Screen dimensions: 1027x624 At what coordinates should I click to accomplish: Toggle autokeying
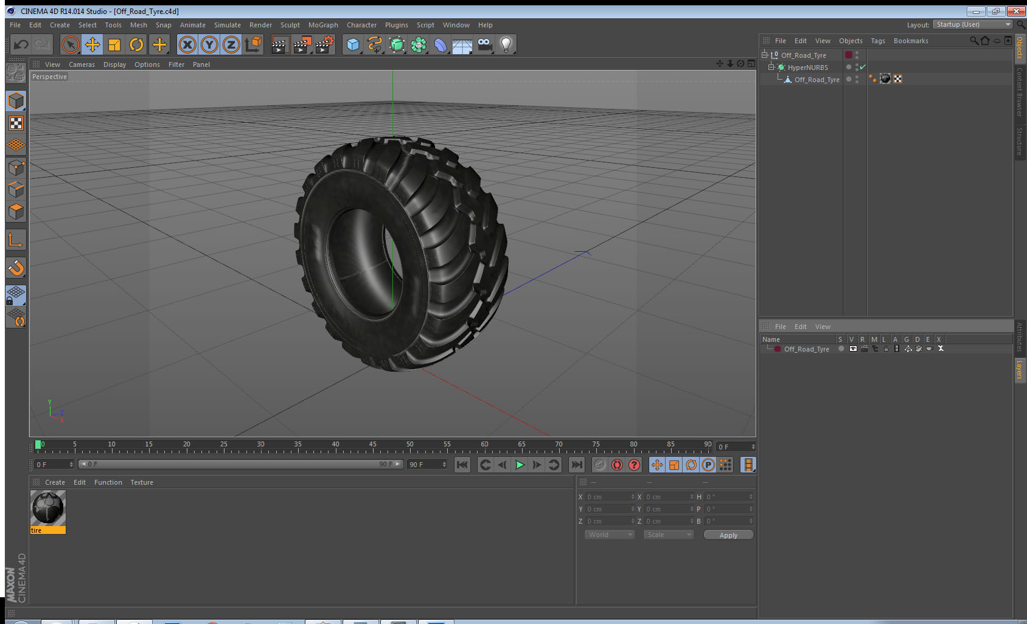tap(617, 465)
